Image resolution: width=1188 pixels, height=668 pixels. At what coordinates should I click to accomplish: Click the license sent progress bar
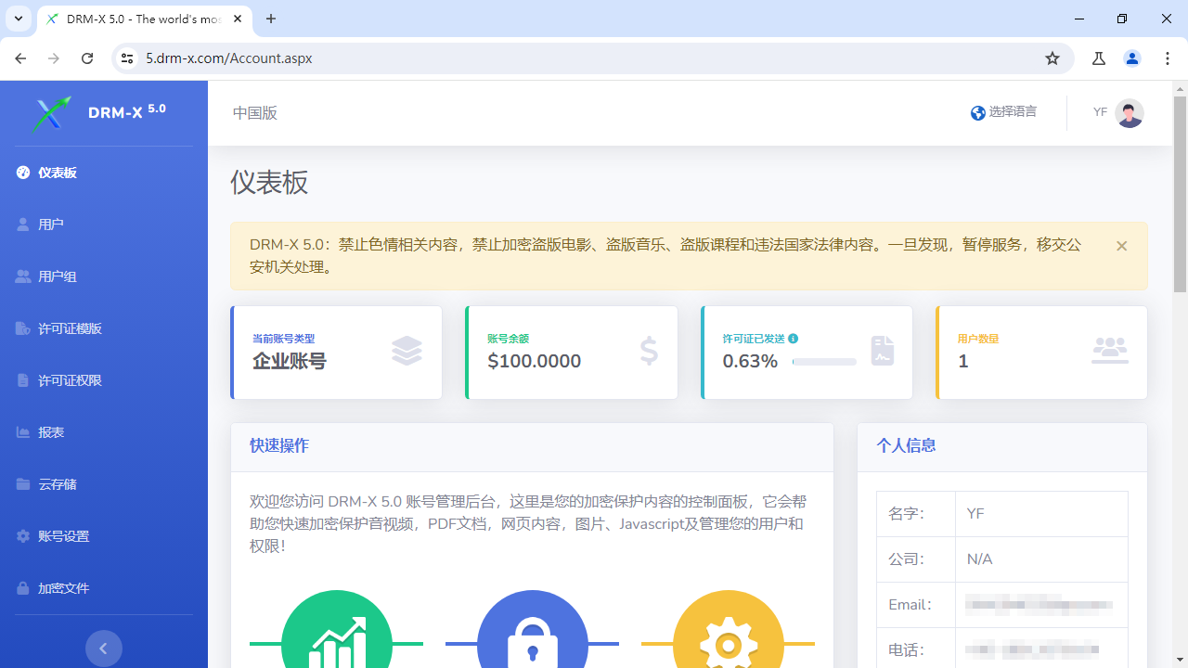[x=824, y=362]
